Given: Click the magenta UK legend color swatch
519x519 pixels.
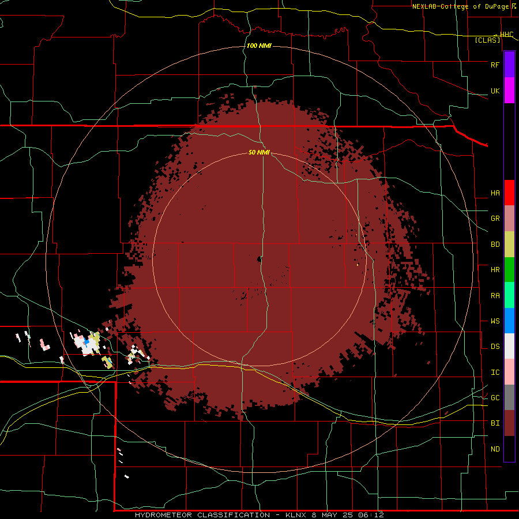Looking at the screenshot, I should point(509,91).
